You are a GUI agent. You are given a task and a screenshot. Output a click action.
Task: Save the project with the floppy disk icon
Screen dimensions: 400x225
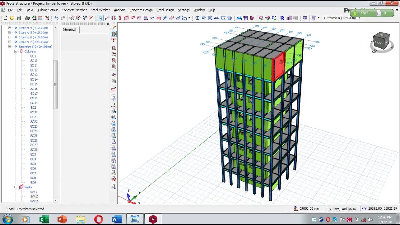tap(19, 18)
